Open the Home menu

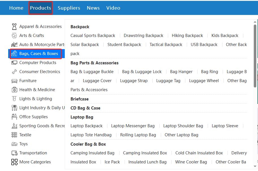tap(16, 8)
